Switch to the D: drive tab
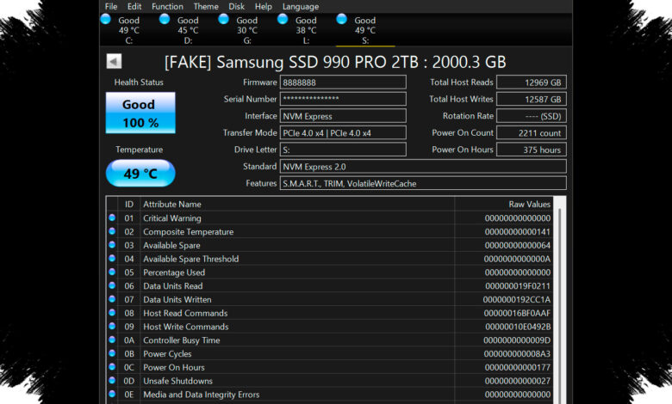672x404 pixels. [188, 30]
